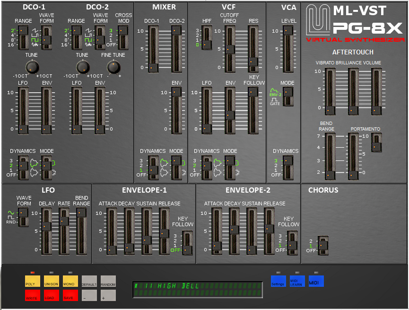The height and width of the screenshot is (310, 409).
Task: Click MIXER DYNAMICS switch
Action: [x=153, y=168]
